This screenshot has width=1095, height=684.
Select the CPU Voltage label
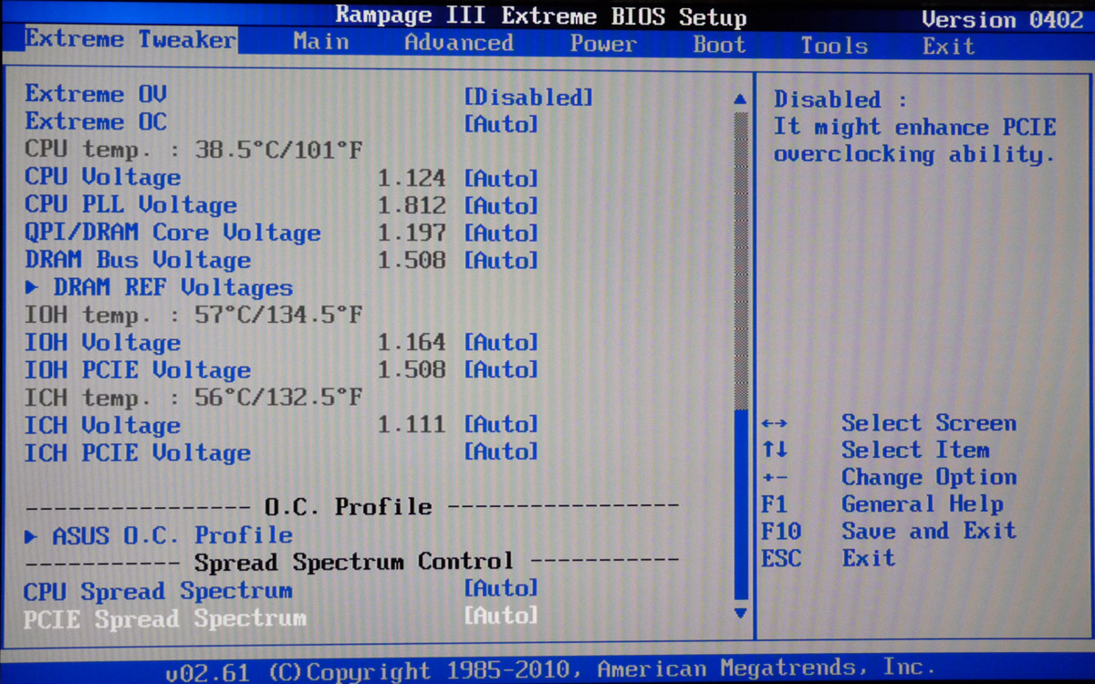[x=103, y=177]
